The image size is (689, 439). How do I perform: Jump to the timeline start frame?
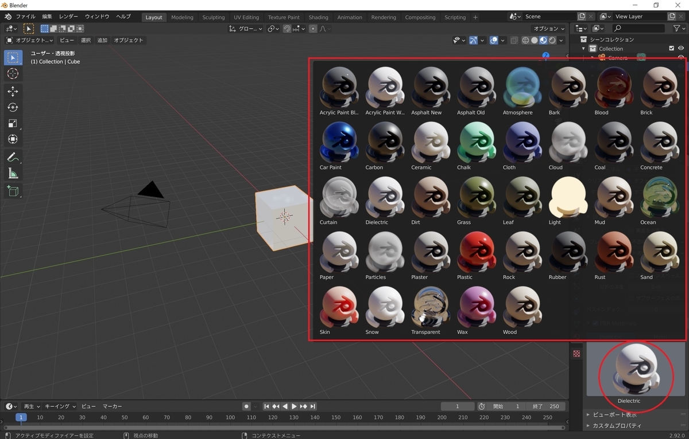pyautogui.click(x=266, y=406)
